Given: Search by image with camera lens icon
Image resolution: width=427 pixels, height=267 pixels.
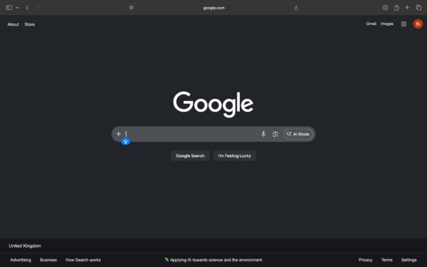Looking at the screenshot, I should click(x=275, y=134).
